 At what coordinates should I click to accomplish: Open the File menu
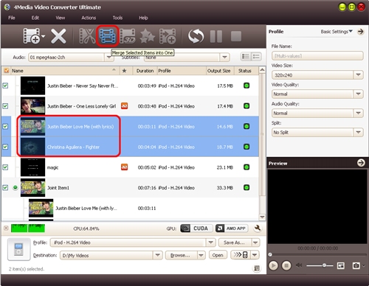click(x=12, y=18)
